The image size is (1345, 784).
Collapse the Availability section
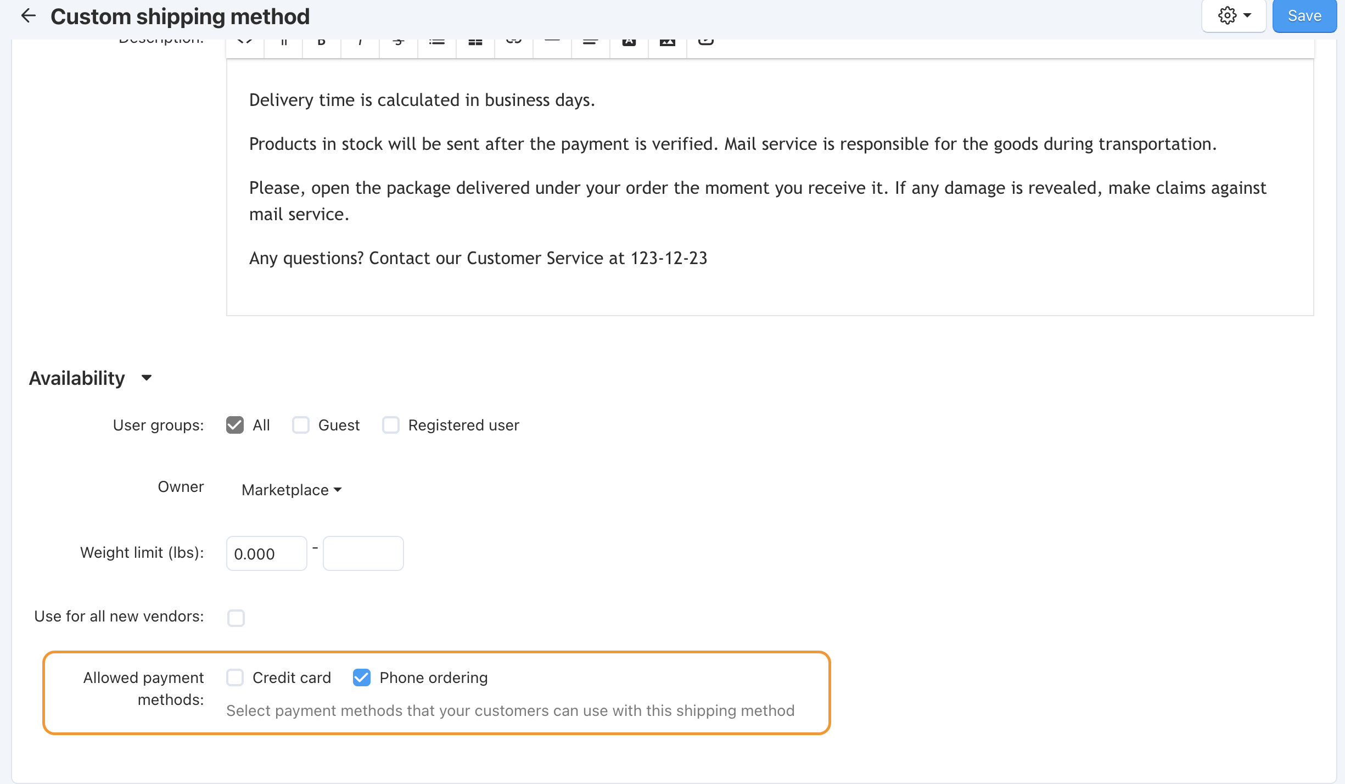91,378
